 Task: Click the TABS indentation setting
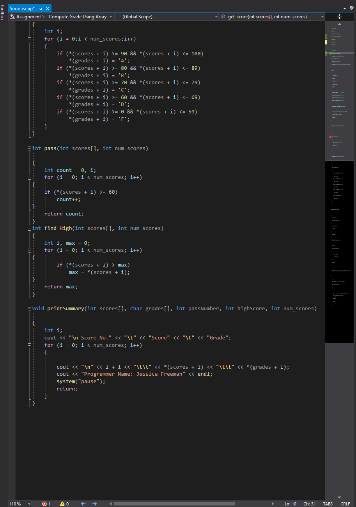[328, 504]
